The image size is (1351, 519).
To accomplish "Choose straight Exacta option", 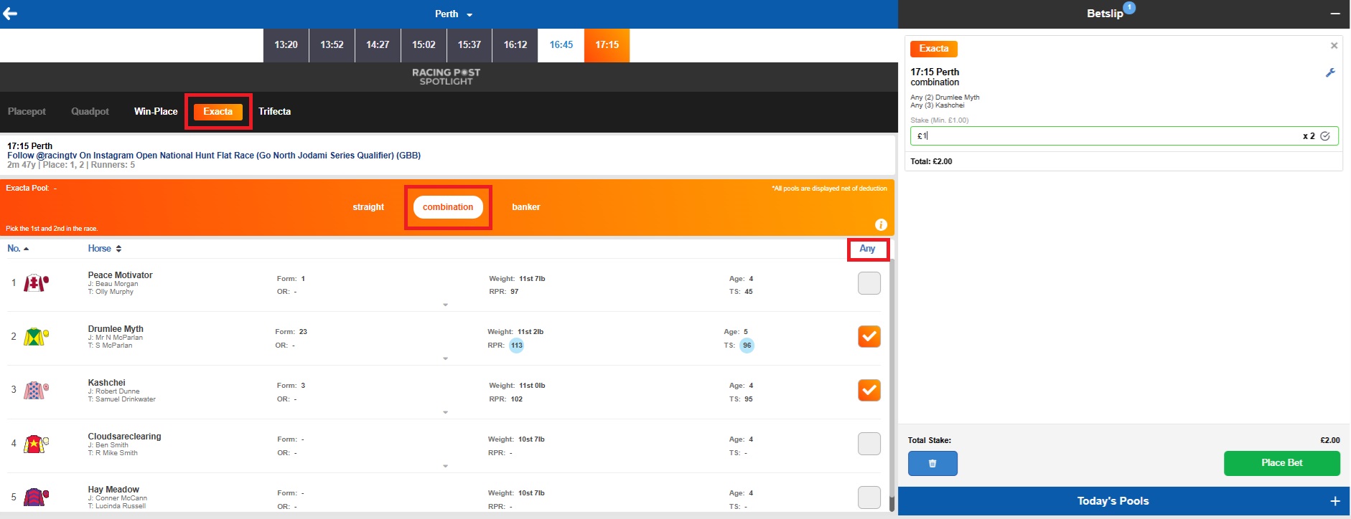I will click(x=368, y=207).
